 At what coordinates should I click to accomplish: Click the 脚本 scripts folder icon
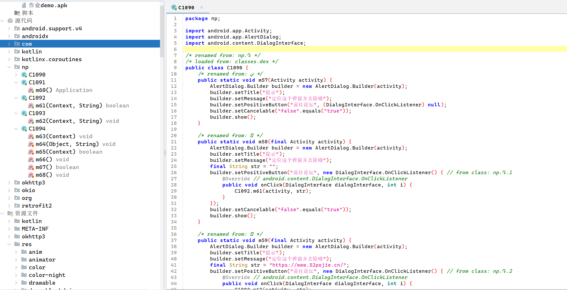17,13
